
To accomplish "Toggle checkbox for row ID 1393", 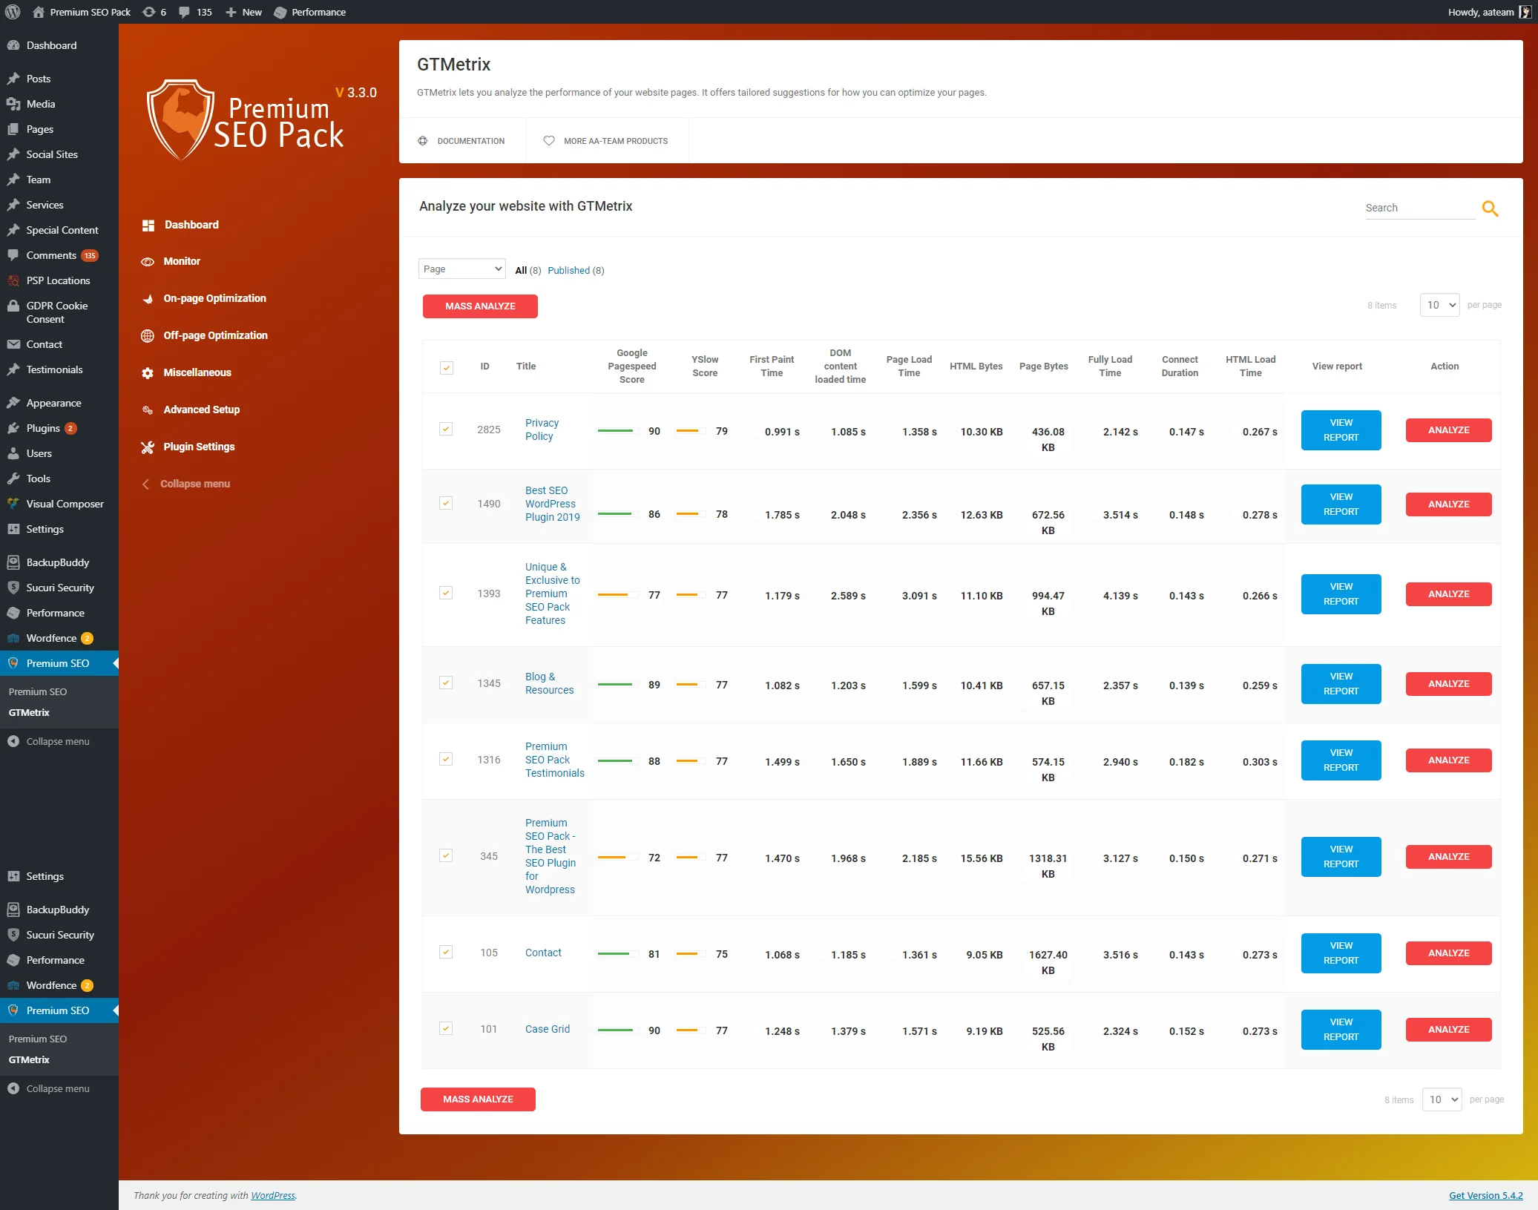I will [446, 593].
